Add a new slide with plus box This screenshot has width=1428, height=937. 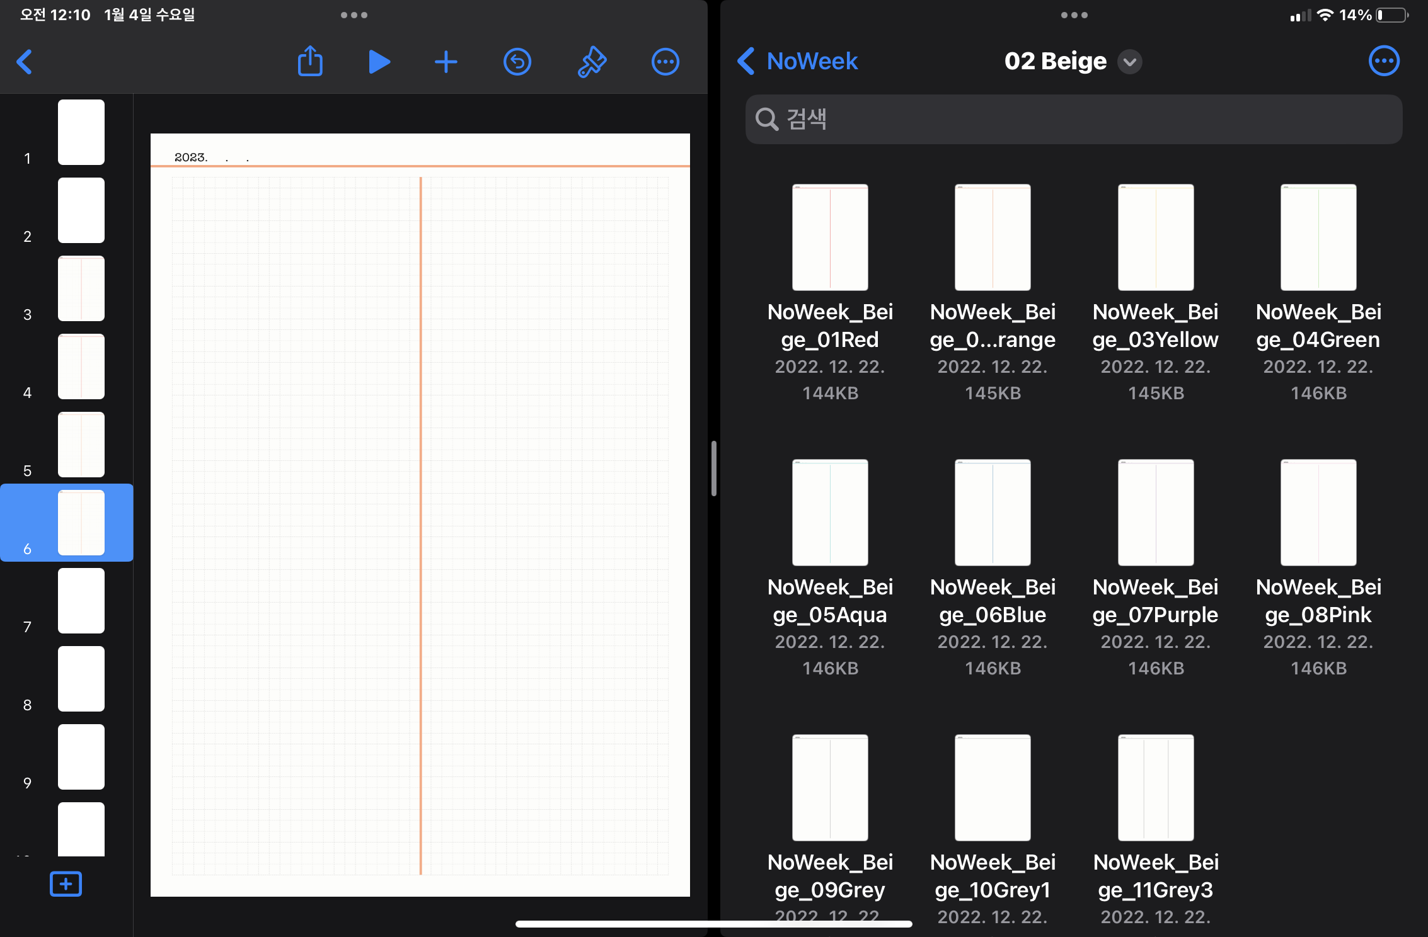pos(66,884)
